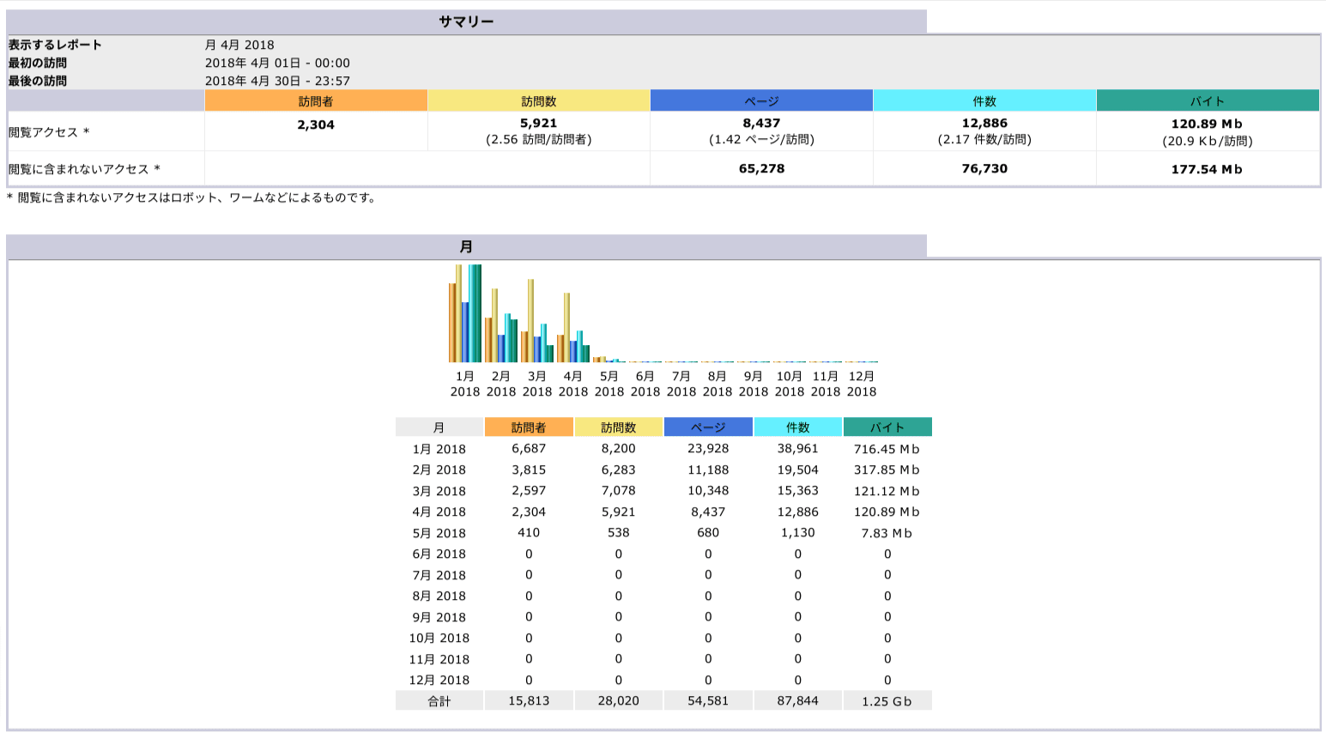This screenshot has height=739, width=1326.
Task: Click the 12月 2018 label under the chart
Action: (x=862, y=384)
